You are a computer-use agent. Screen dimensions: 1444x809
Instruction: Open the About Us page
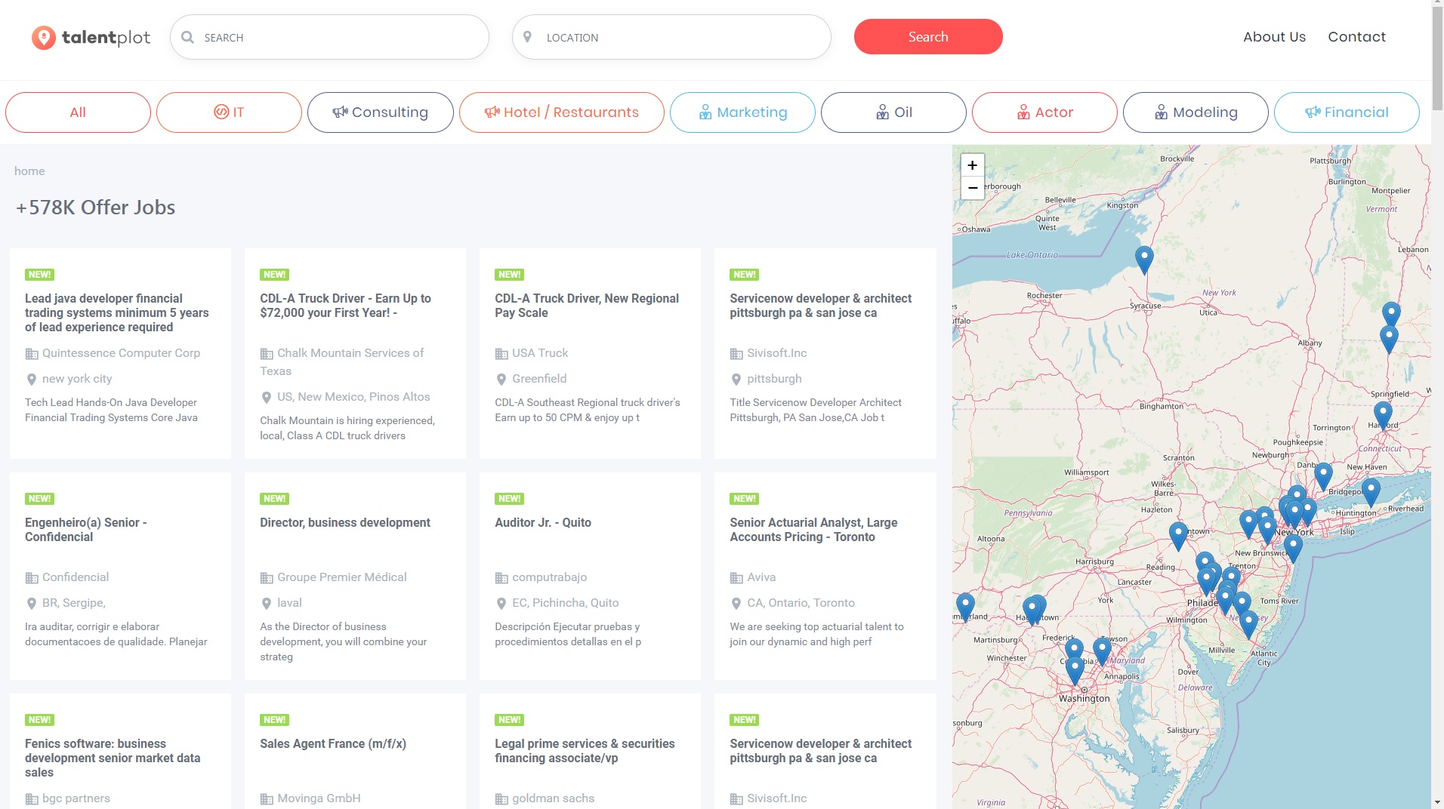[1274, 37]
